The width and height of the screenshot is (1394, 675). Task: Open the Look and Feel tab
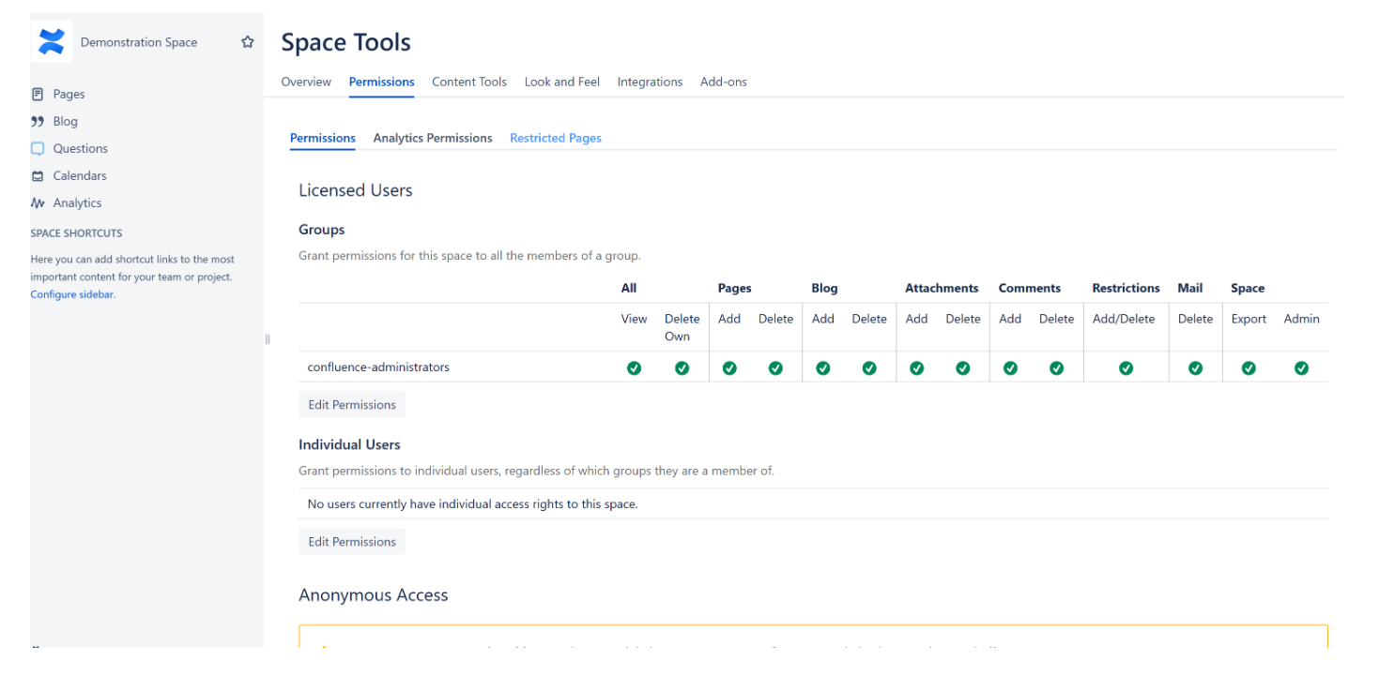tap(561, 82)
